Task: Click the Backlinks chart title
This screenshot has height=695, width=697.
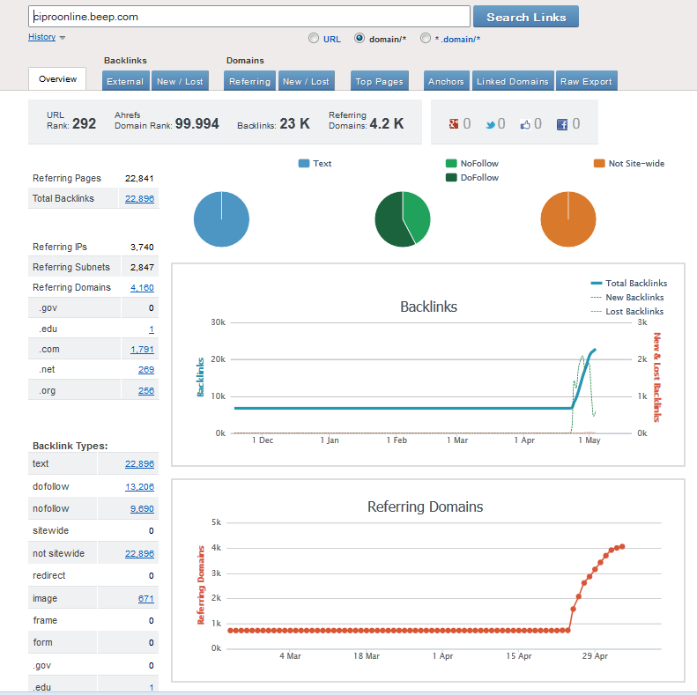Action: tap(428, 307)
